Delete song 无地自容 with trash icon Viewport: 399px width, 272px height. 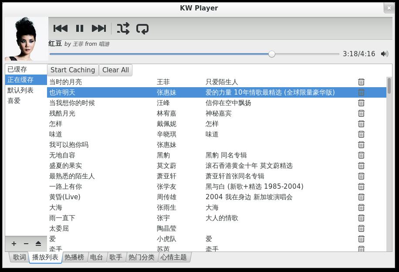pos(361,155)
